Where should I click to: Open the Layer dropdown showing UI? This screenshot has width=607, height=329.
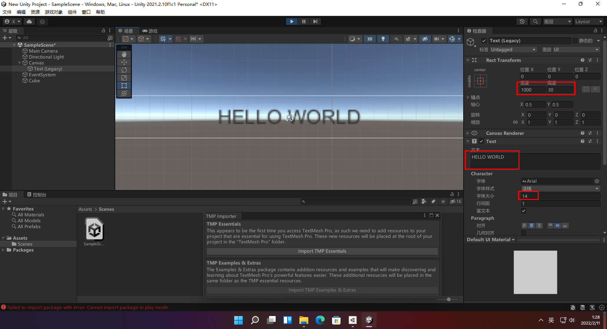576,50
